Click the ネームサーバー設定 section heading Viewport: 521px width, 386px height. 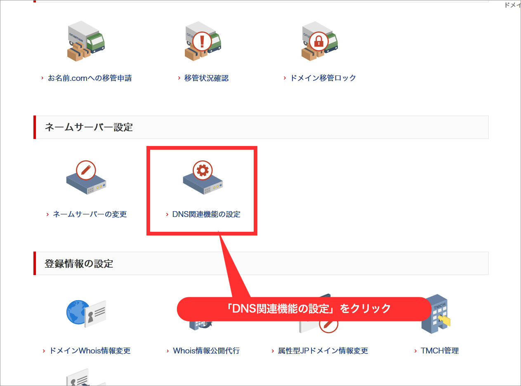pyautogui.click(x=89, y=127)
